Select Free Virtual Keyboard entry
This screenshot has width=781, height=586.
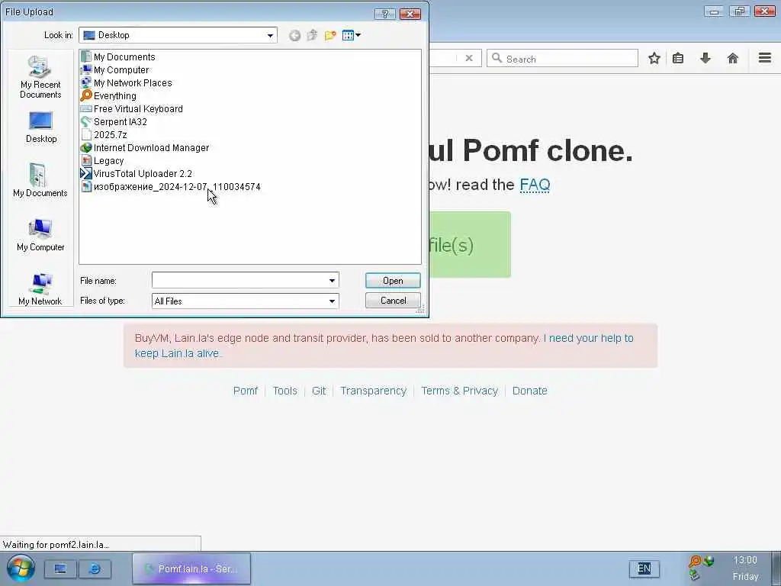pyautogui.click(x=131, y=108)
